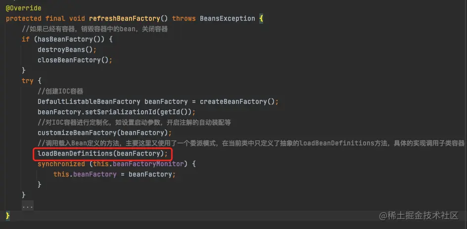Screen dimensions: 467x229
Task: Click the final keyword in method signature
Action: tap(55, 18)
